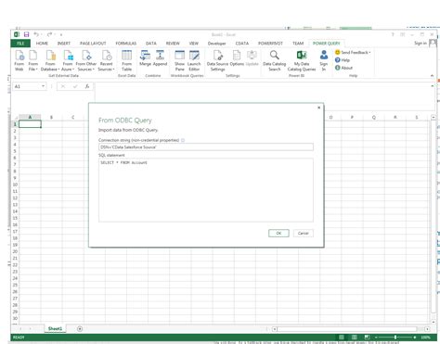Open the From Database dropdown
Image resolution: width=440 pixels, height=344 pixels.
[x=50, y=60]
